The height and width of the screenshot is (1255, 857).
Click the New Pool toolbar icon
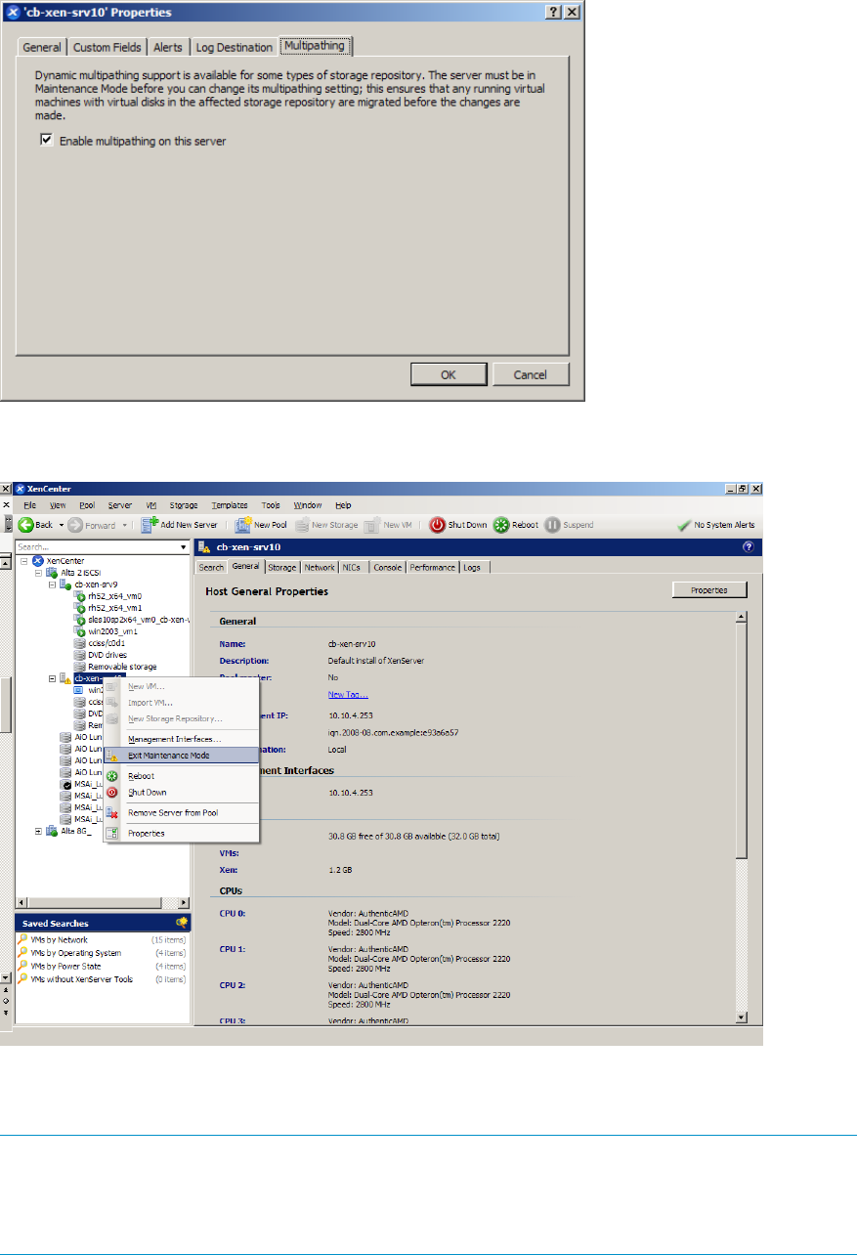(243, 525)
